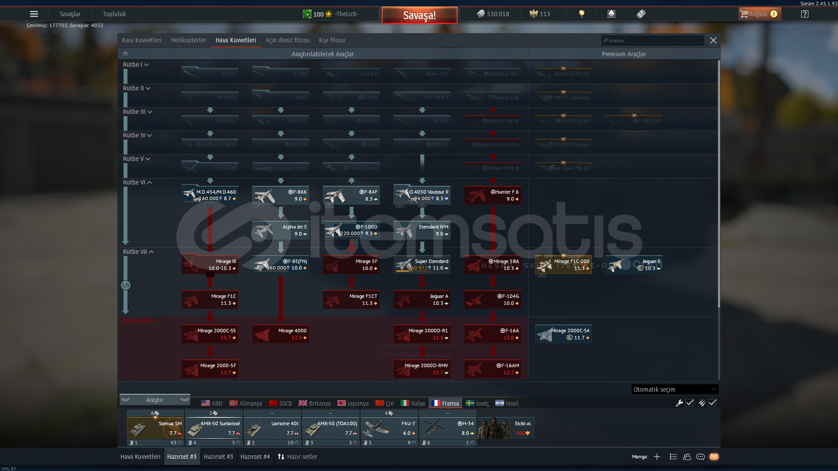The image size is (838, 471).
Task: Select the Hunter F.6 aircraft card
Action: click(x=493, y=195)
